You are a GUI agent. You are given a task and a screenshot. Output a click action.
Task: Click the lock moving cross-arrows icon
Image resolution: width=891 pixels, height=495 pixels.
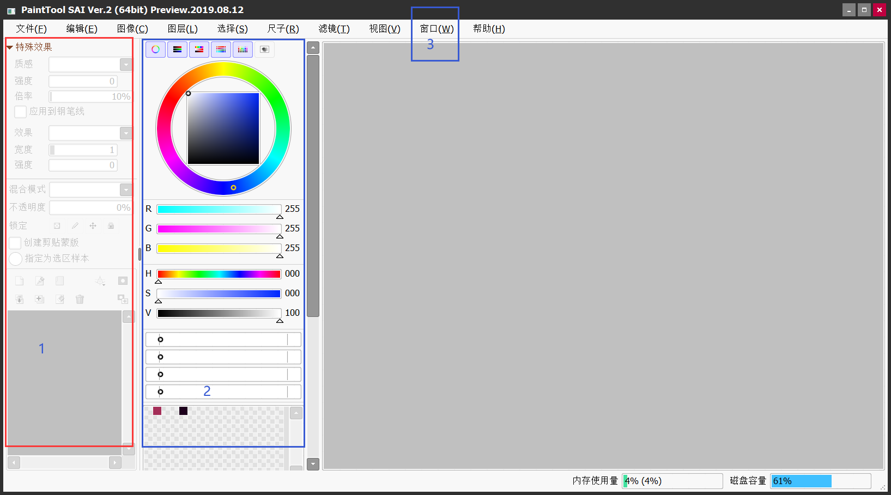click(x=93, y=225)
